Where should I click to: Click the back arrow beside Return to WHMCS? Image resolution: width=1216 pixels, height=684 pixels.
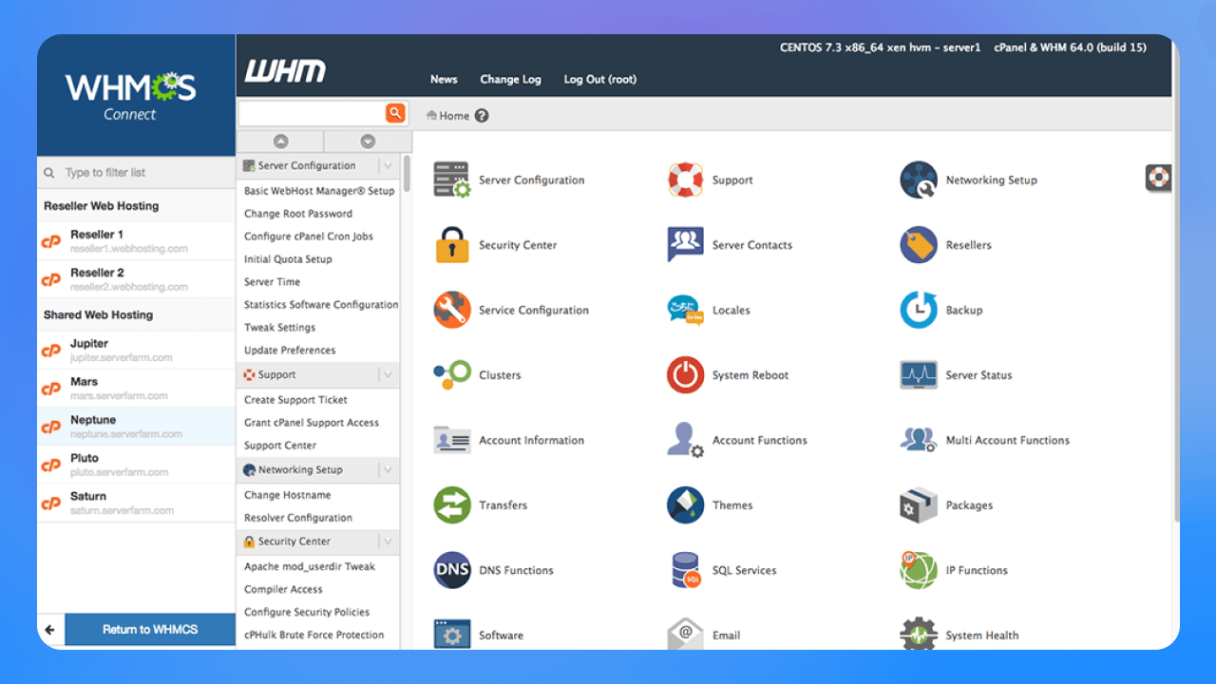[x=50, y=630]
